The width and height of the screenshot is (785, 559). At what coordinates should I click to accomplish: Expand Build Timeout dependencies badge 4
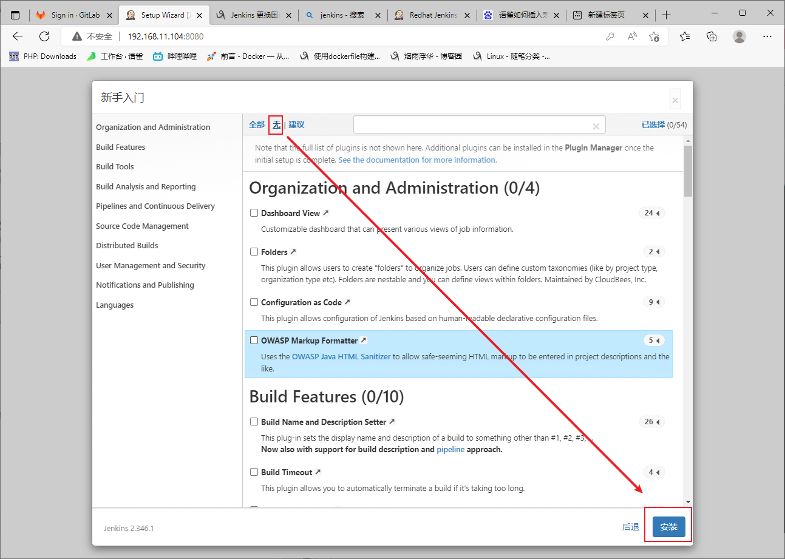[654, 472]
